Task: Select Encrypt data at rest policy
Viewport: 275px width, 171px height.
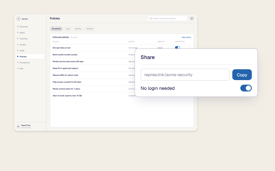Action: [62, 48]
